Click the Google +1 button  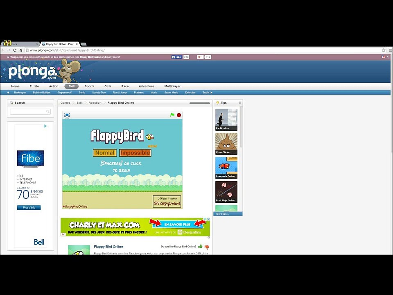pyautogui.click(x=200, y=57)
